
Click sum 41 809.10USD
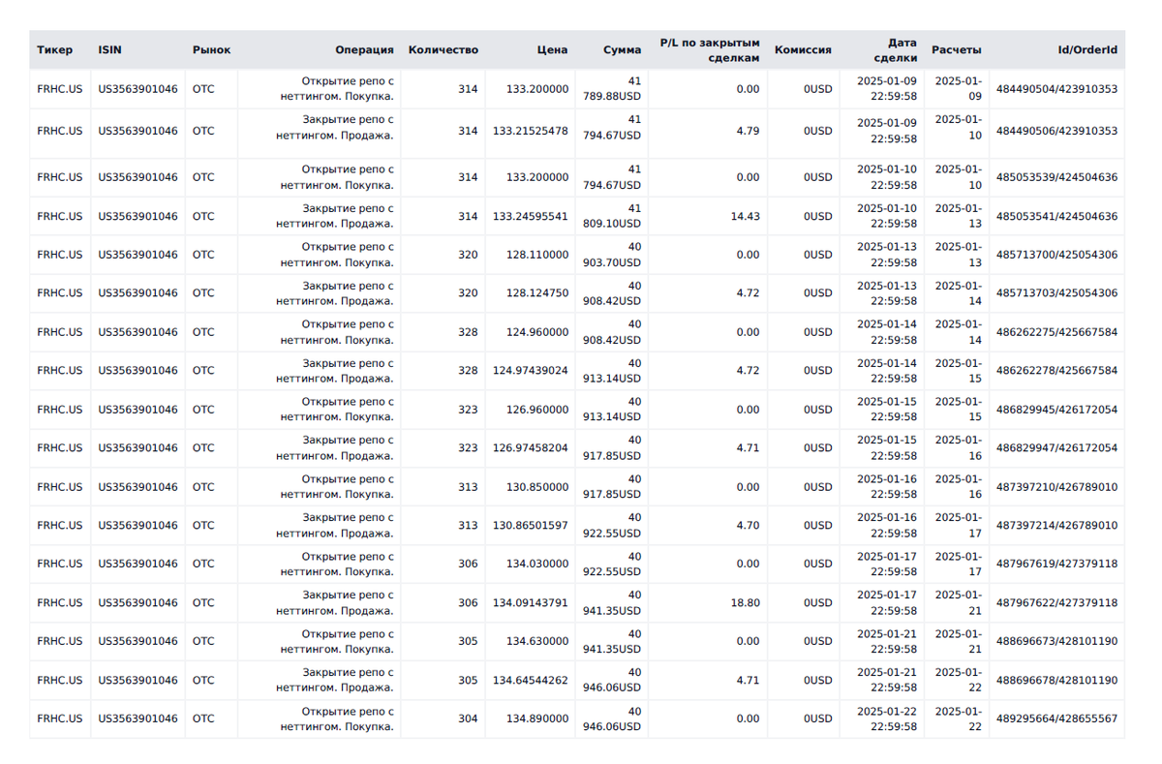[611, 216]
